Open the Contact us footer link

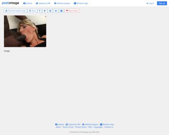click(x=109, y=127)
